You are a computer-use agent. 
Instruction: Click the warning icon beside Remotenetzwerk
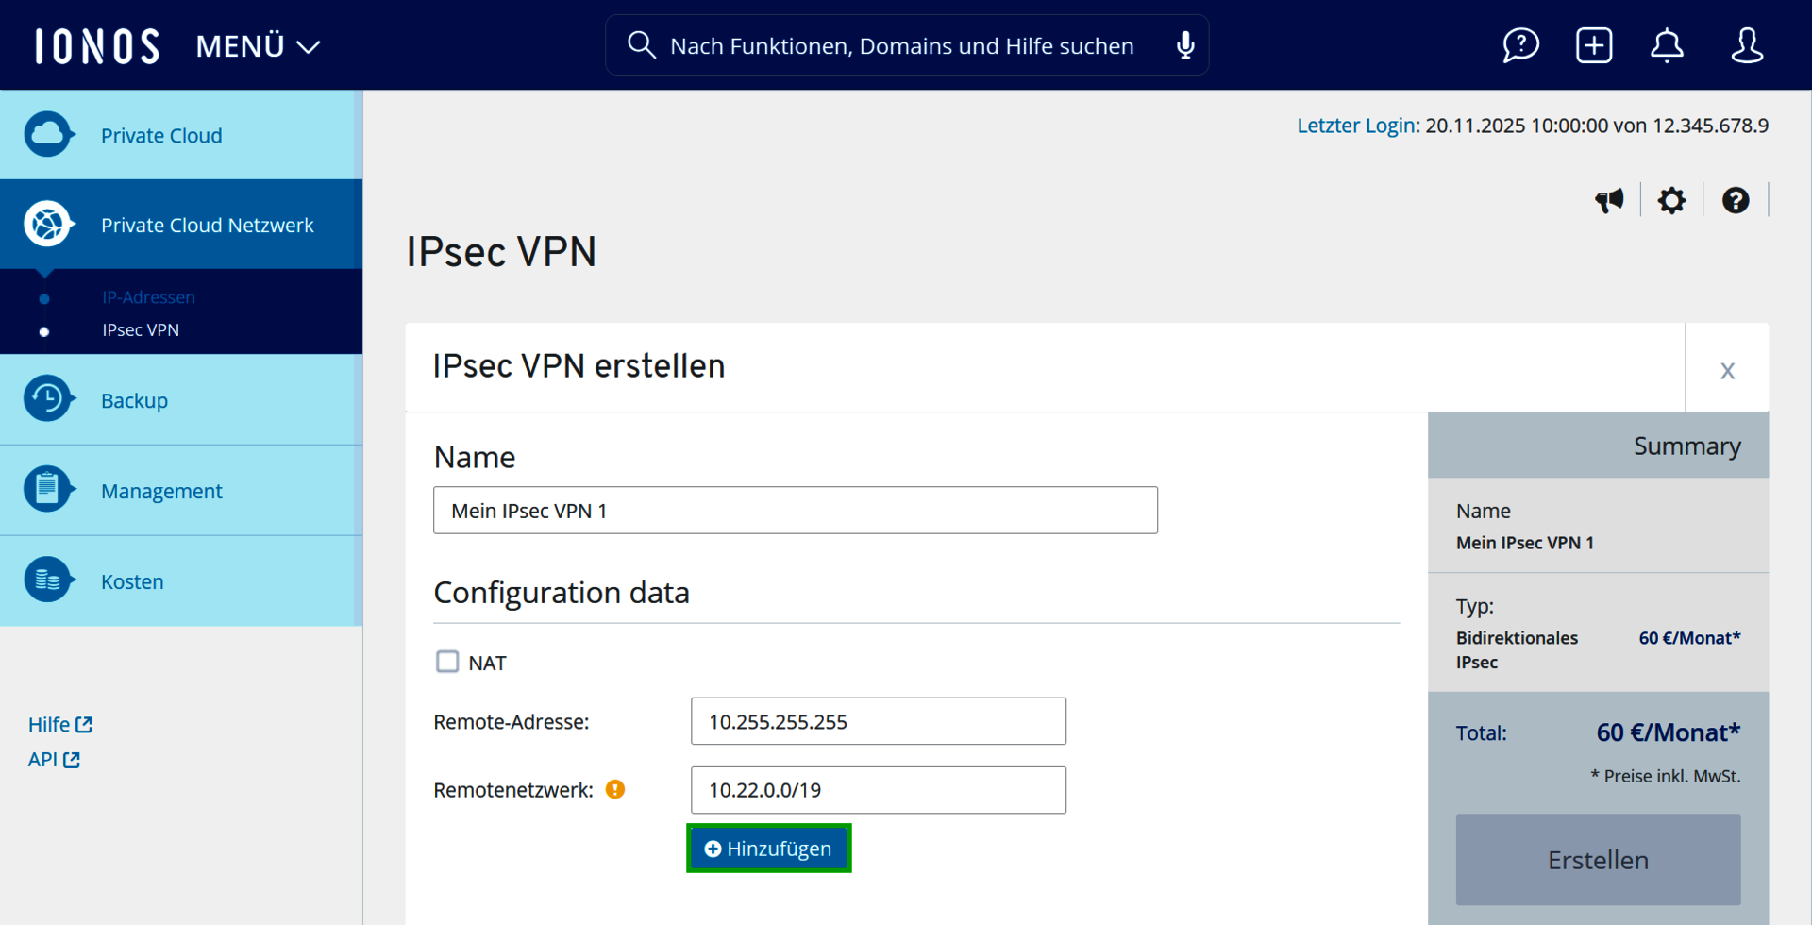(x=614, y=789)
